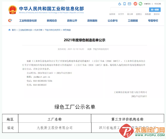Viewport: 166px width, 139px height.
Task: Open the 工业和信息化部 nav menu
Action: pyautogui.click(x=28, y=21)
